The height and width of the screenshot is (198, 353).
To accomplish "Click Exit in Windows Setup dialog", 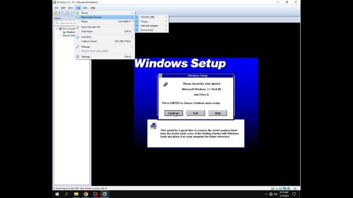I will (x=196, y=113).
